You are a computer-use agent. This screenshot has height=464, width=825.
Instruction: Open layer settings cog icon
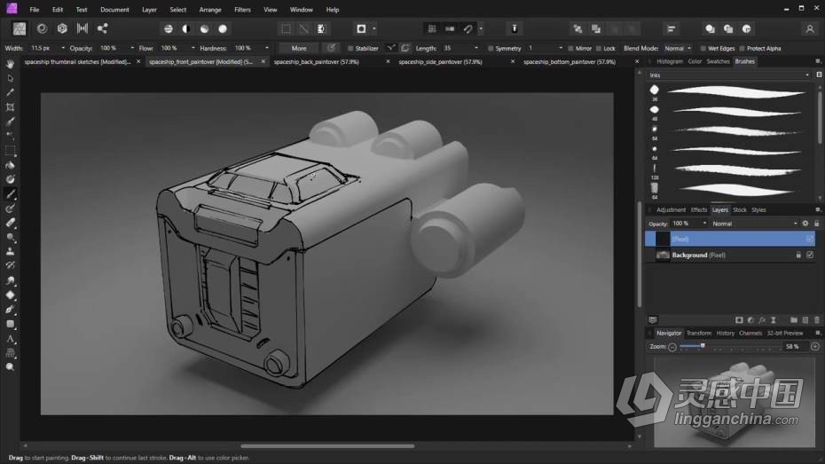click(805, 224)
